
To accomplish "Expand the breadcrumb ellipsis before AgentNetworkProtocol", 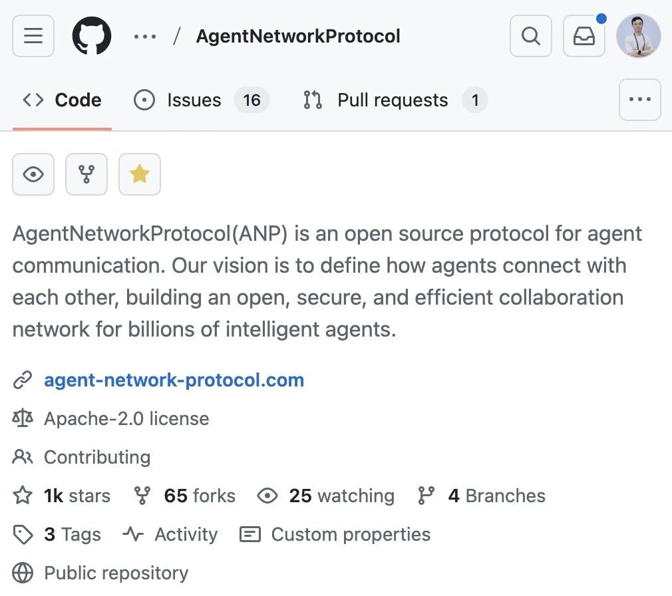I will coord(145,37).
